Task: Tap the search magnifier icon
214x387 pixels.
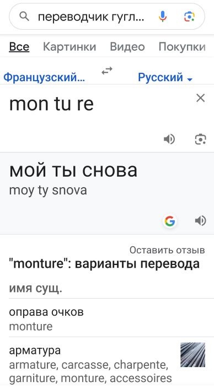Action: [x=24, y=17]
